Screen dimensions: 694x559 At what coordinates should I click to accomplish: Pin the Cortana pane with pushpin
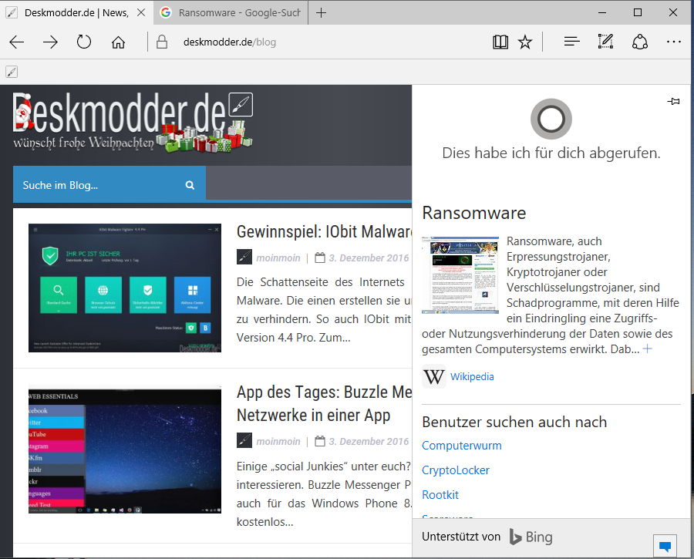[x=673, y=101]
